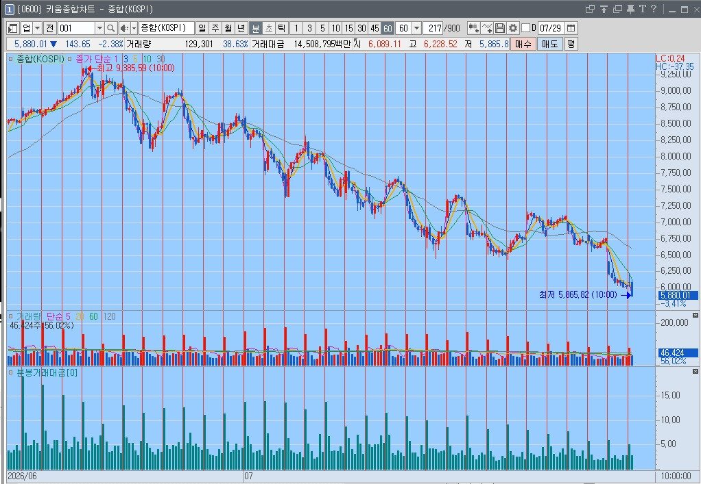Toggle the 종가 단순 moving average legend marker
The image size is (701, 484).
click(70, 59)
